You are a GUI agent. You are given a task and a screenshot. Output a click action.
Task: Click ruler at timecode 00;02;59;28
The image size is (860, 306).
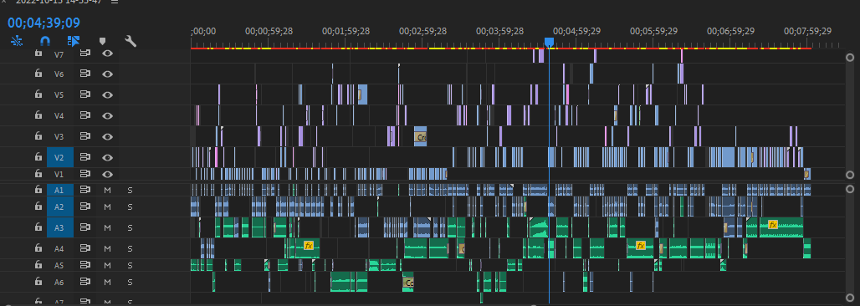click(x=422, y=31)
